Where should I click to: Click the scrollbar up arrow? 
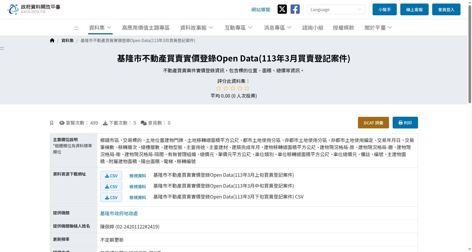[x=470, y=2]
